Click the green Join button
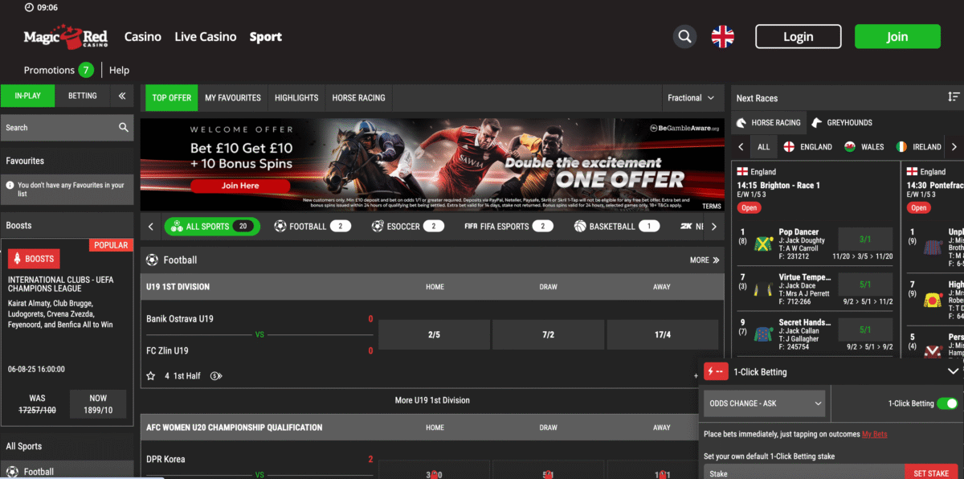Viewport: 964px width, 479px height. (897, 36)
